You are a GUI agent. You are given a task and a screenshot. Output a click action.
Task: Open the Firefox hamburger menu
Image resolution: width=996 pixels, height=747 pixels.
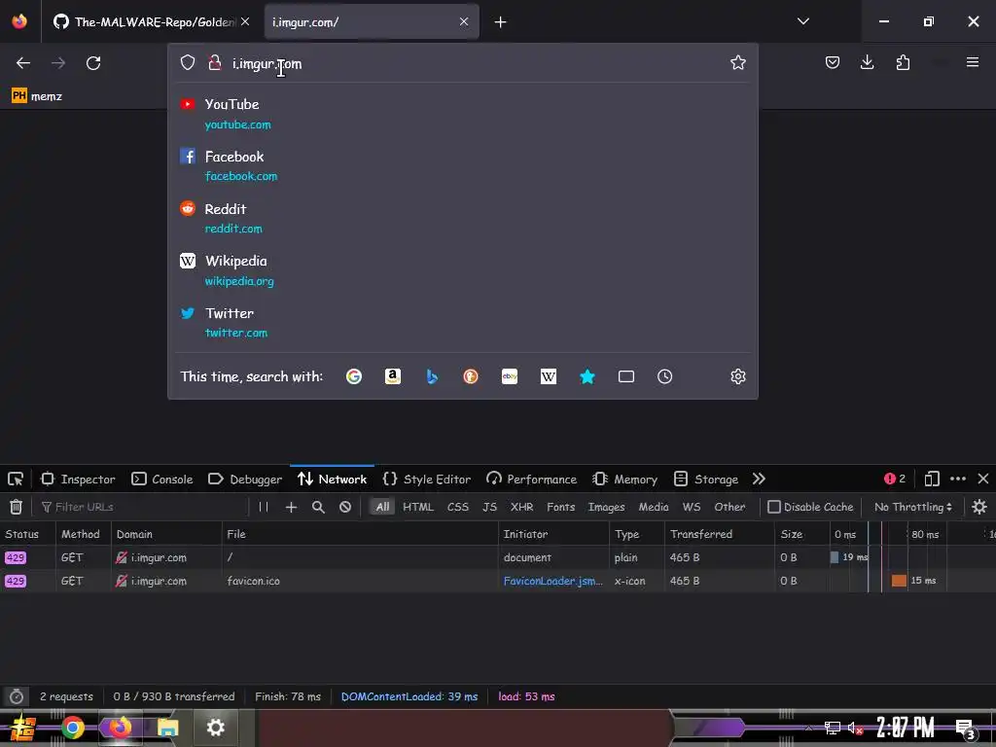coord(973,62)
